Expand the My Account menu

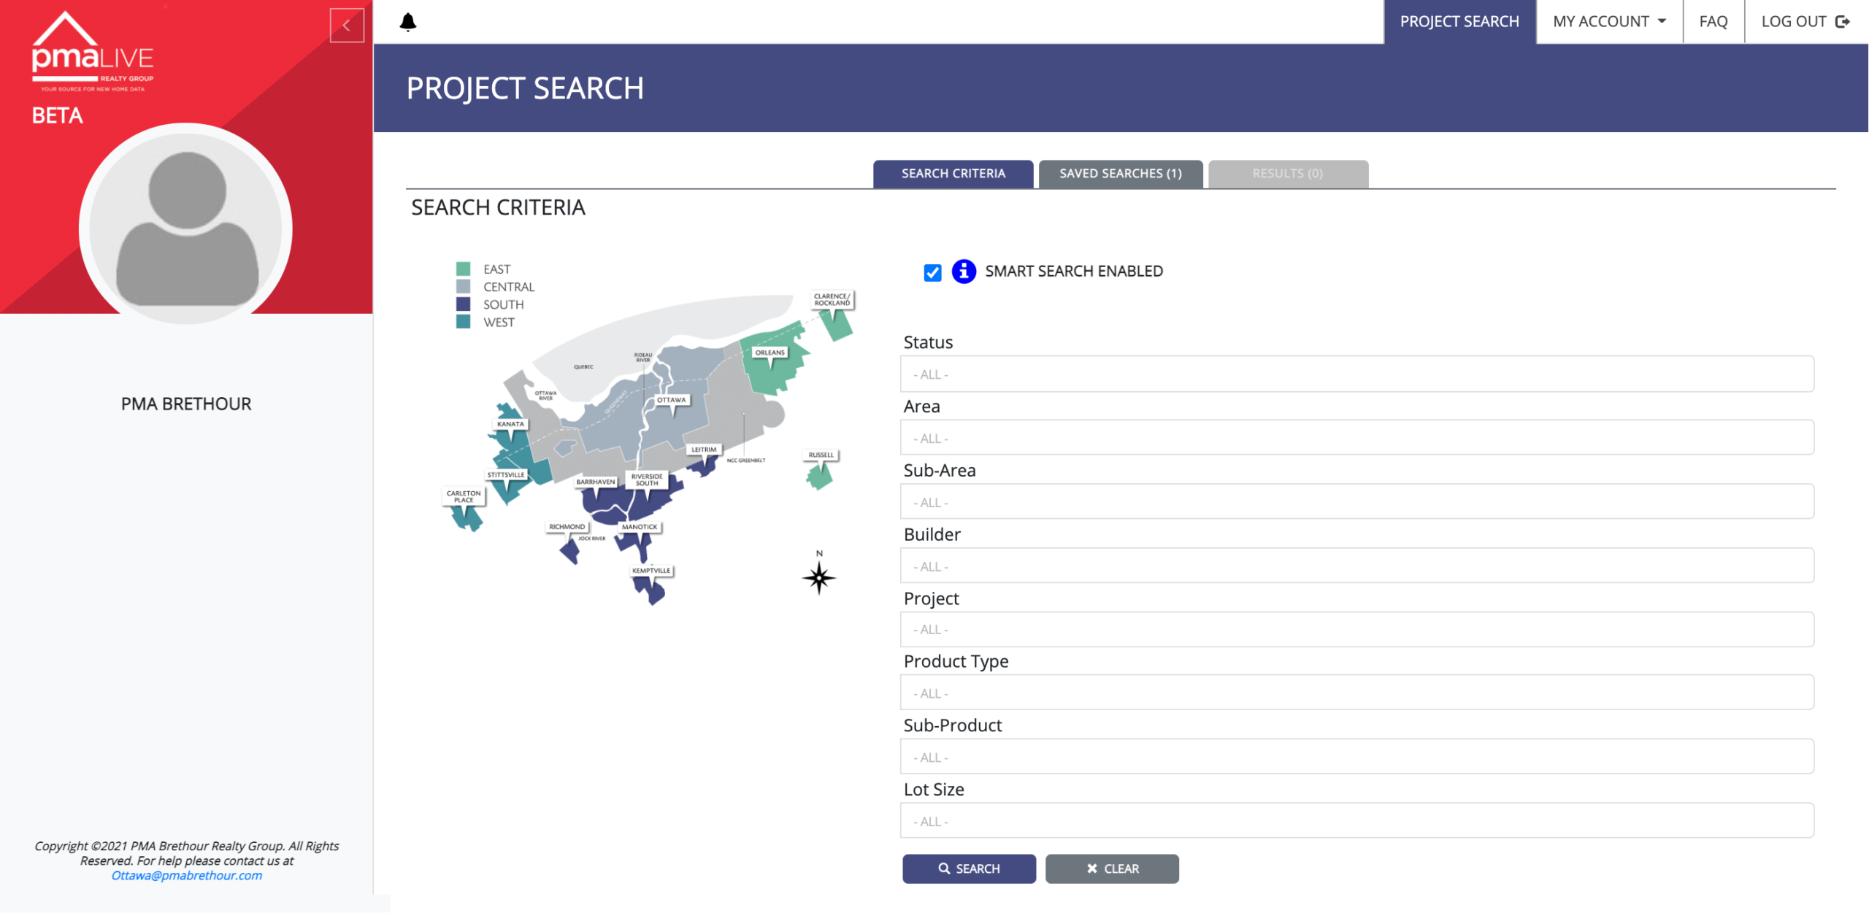pos(1609,22)
